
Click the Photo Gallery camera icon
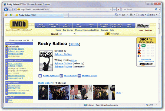[x=61, y=76]
